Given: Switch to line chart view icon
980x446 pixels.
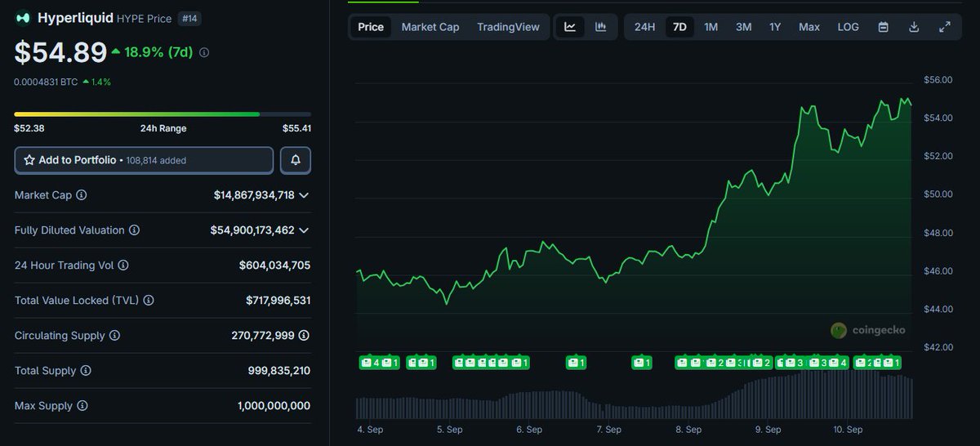Looking at the screenshot, I should [570, 27].
